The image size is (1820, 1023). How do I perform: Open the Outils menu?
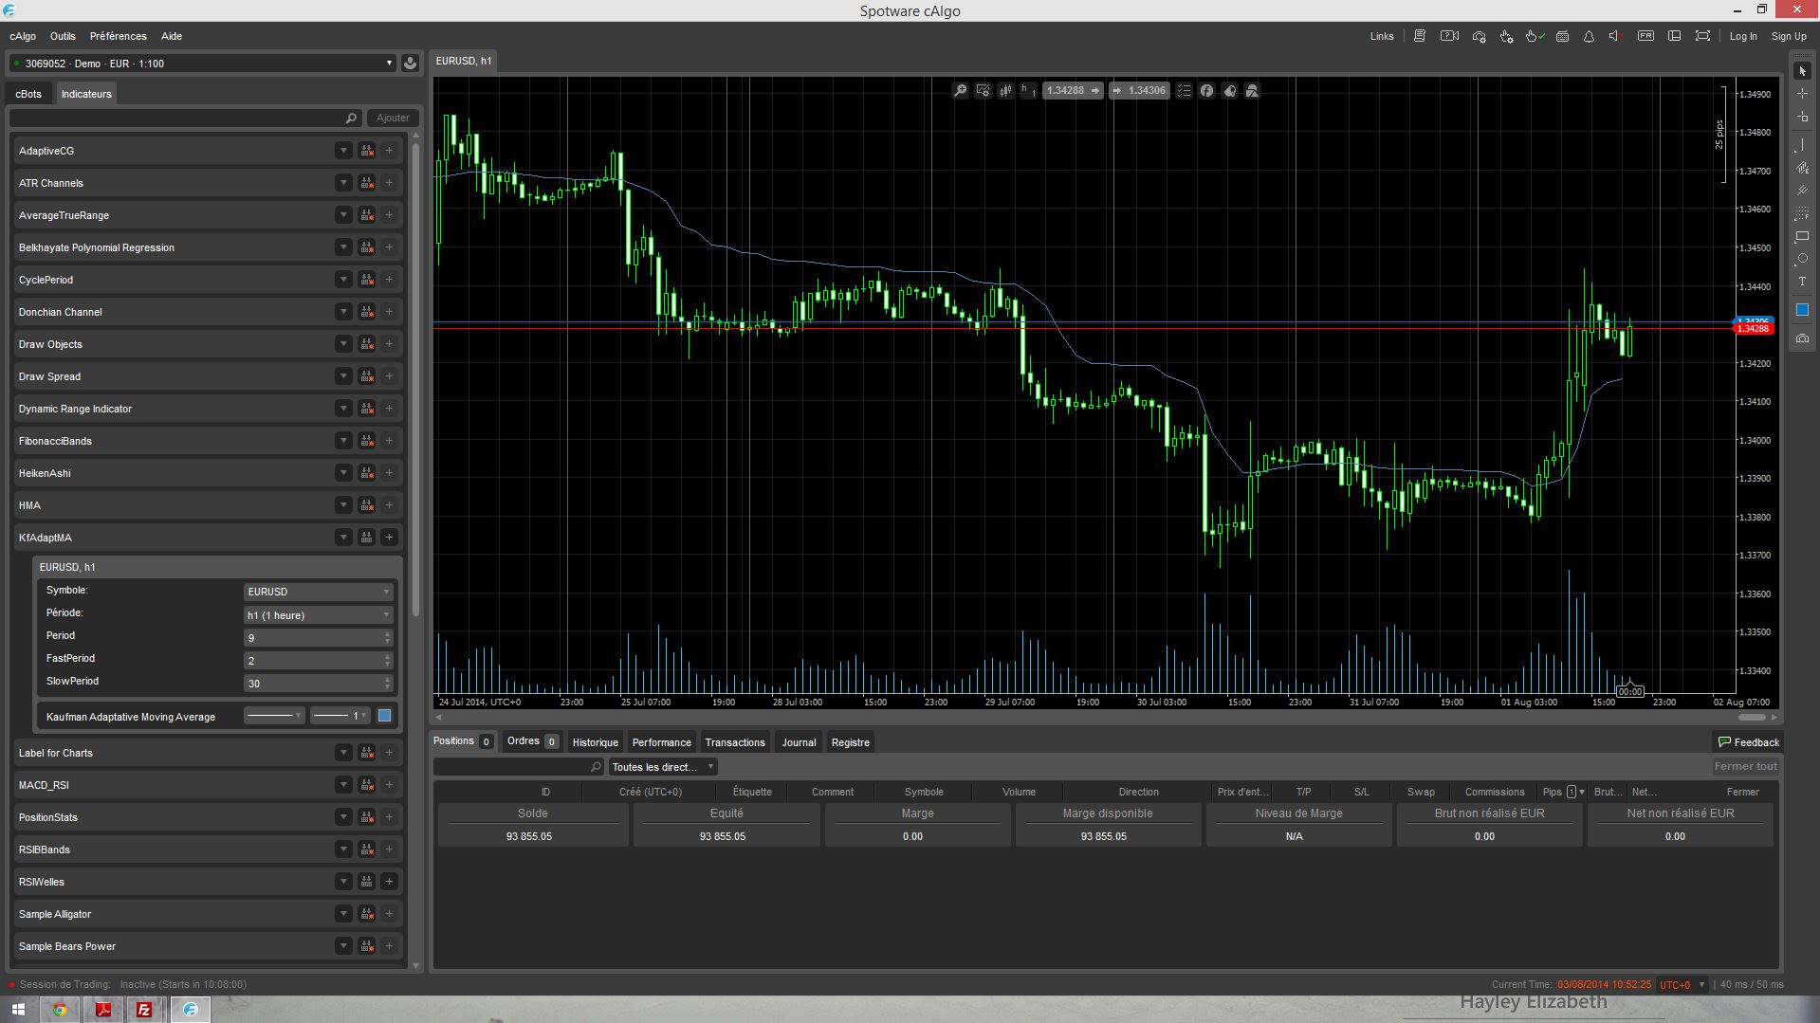point(63,36)
